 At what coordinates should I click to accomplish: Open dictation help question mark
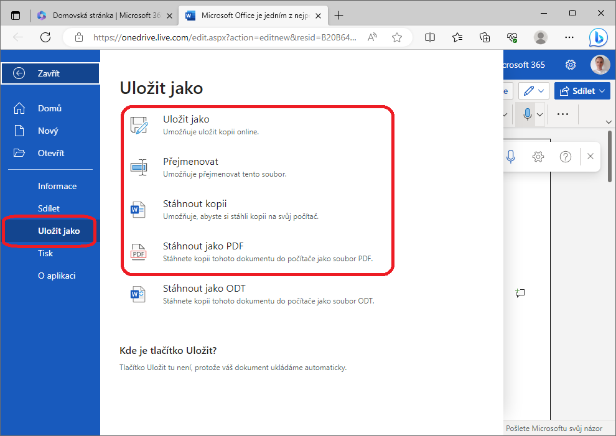(566, 157)
